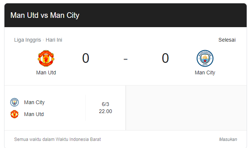The image size is (250, 148).
Task: Click the Selesai match status text
Action: (227, 40)
